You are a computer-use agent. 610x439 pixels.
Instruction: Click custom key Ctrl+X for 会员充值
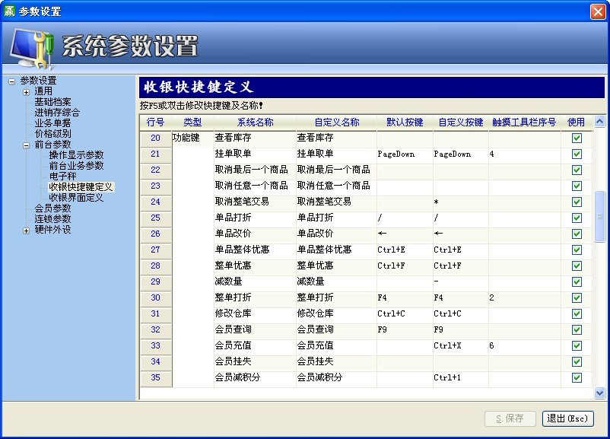(x=461, y=345)
